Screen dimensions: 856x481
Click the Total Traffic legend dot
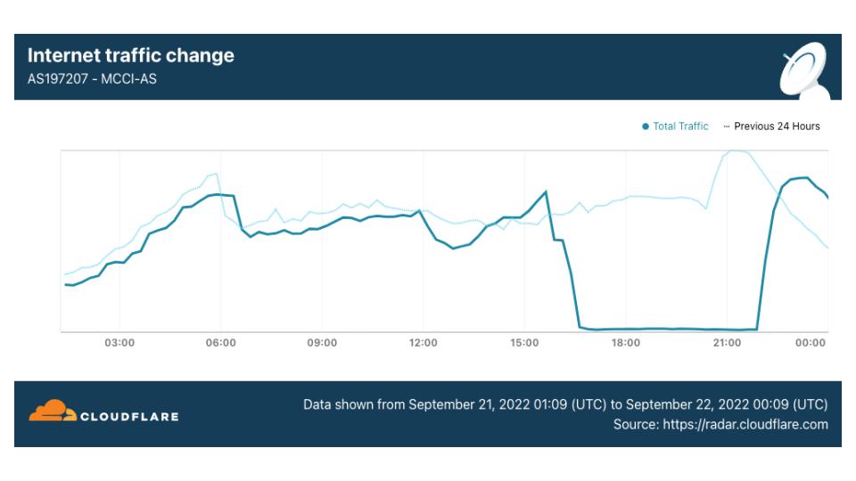[x=646, y=126]
